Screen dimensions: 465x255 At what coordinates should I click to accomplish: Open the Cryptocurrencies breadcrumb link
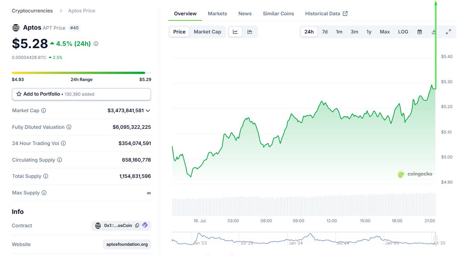33,10
